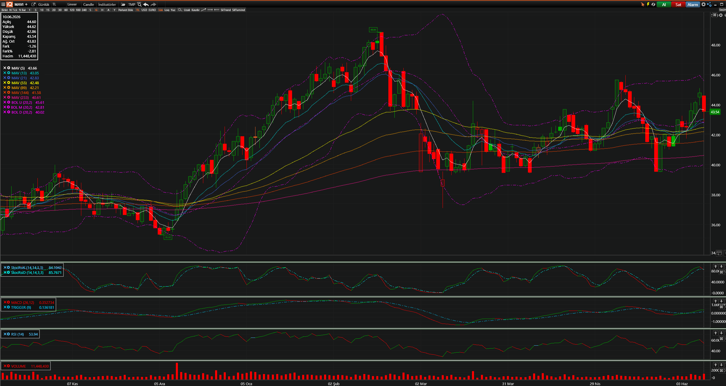Click the blue Alarm button
Viewport: 726px width, 386px height.
(x=693, y=4)
